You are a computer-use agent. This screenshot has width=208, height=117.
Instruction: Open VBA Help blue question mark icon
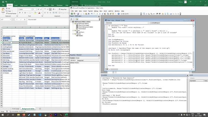coord(118,14)
